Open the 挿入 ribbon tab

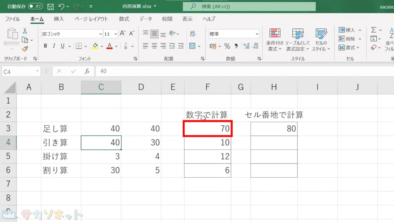[x=59, y=19]
